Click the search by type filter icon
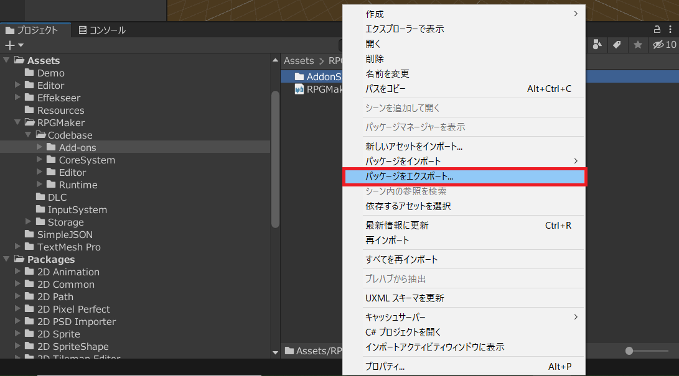This screenshot has height=376, width=679. click(x=597, y=45)
